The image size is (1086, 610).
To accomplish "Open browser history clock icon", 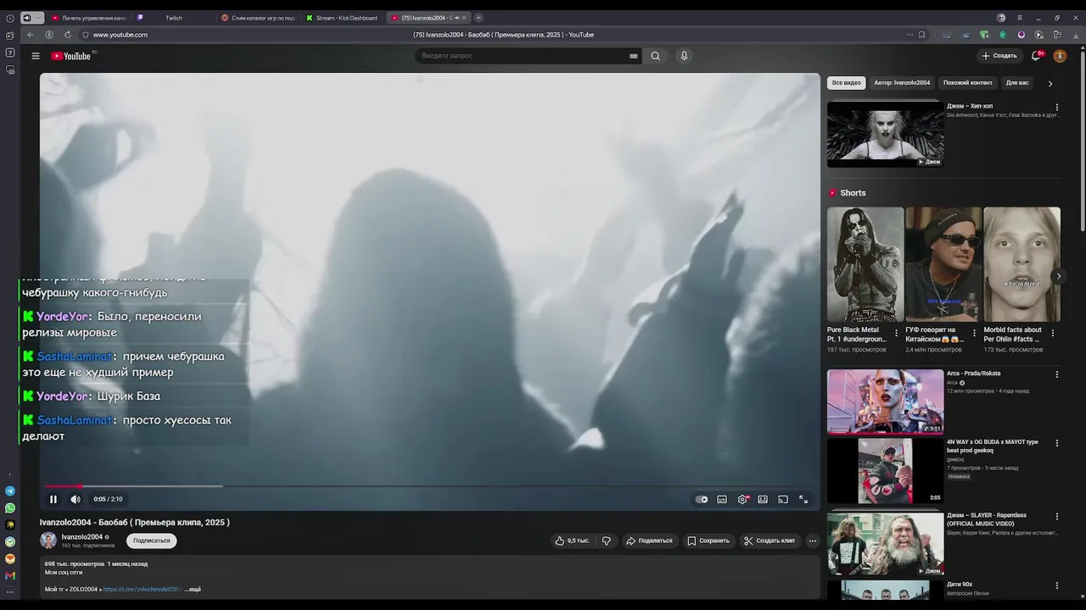I will 10,18.
